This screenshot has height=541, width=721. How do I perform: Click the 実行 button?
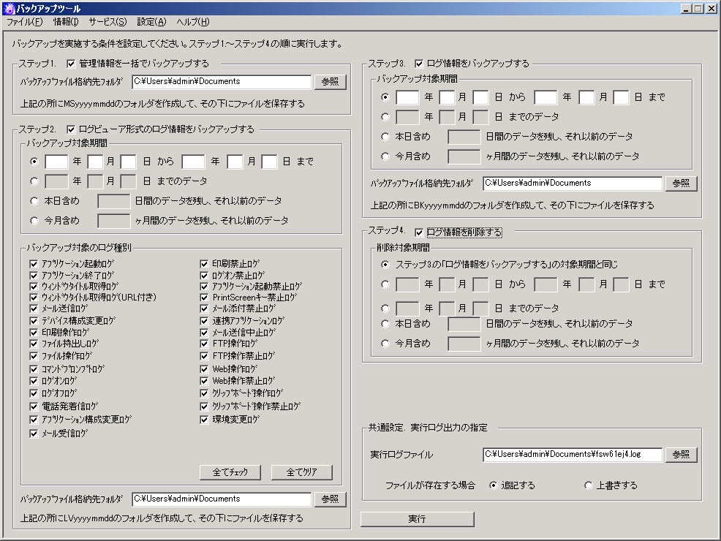[x=417, y=519]
